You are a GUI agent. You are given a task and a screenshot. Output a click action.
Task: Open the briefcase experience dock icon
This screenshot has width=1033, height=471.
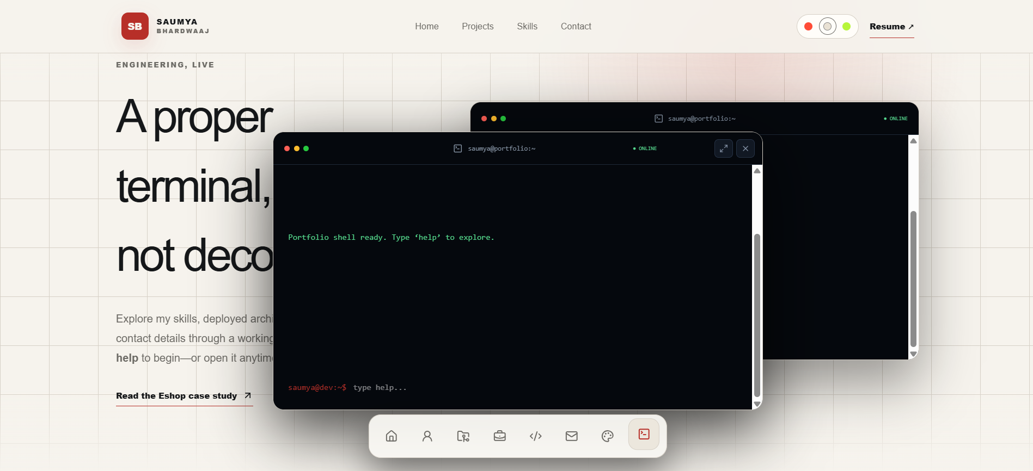(499, 436)
